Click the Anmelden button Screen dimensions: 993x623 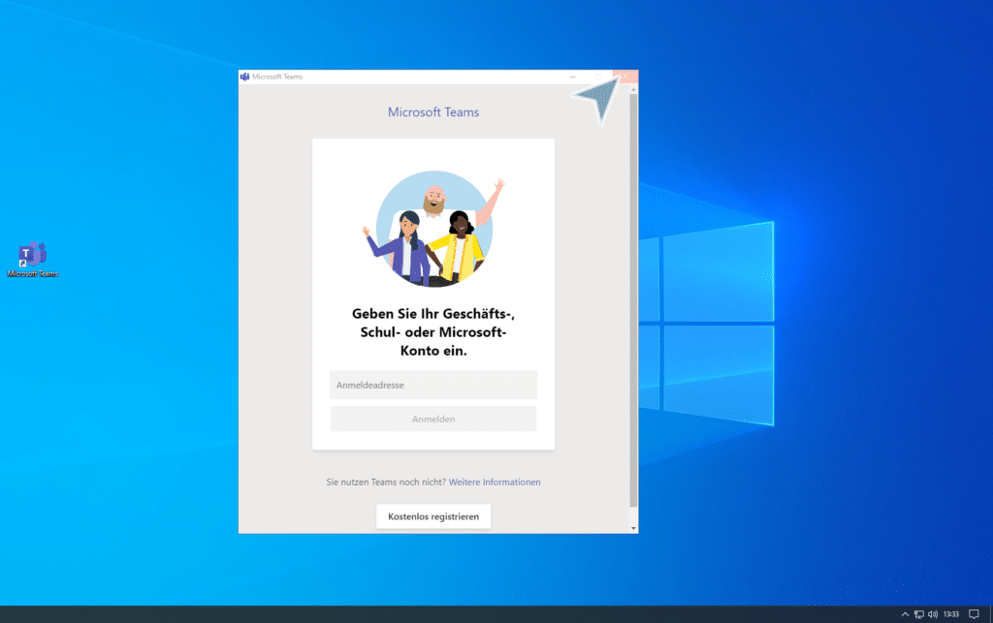pos(433,419)
